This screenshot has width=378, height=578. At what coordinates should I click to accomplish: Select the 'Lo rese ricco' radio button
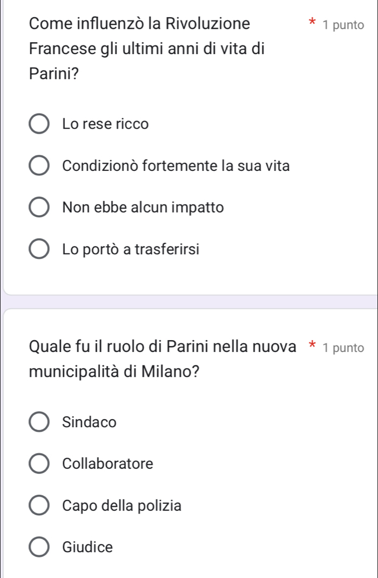pyautogui.click(x=39, y=124)
